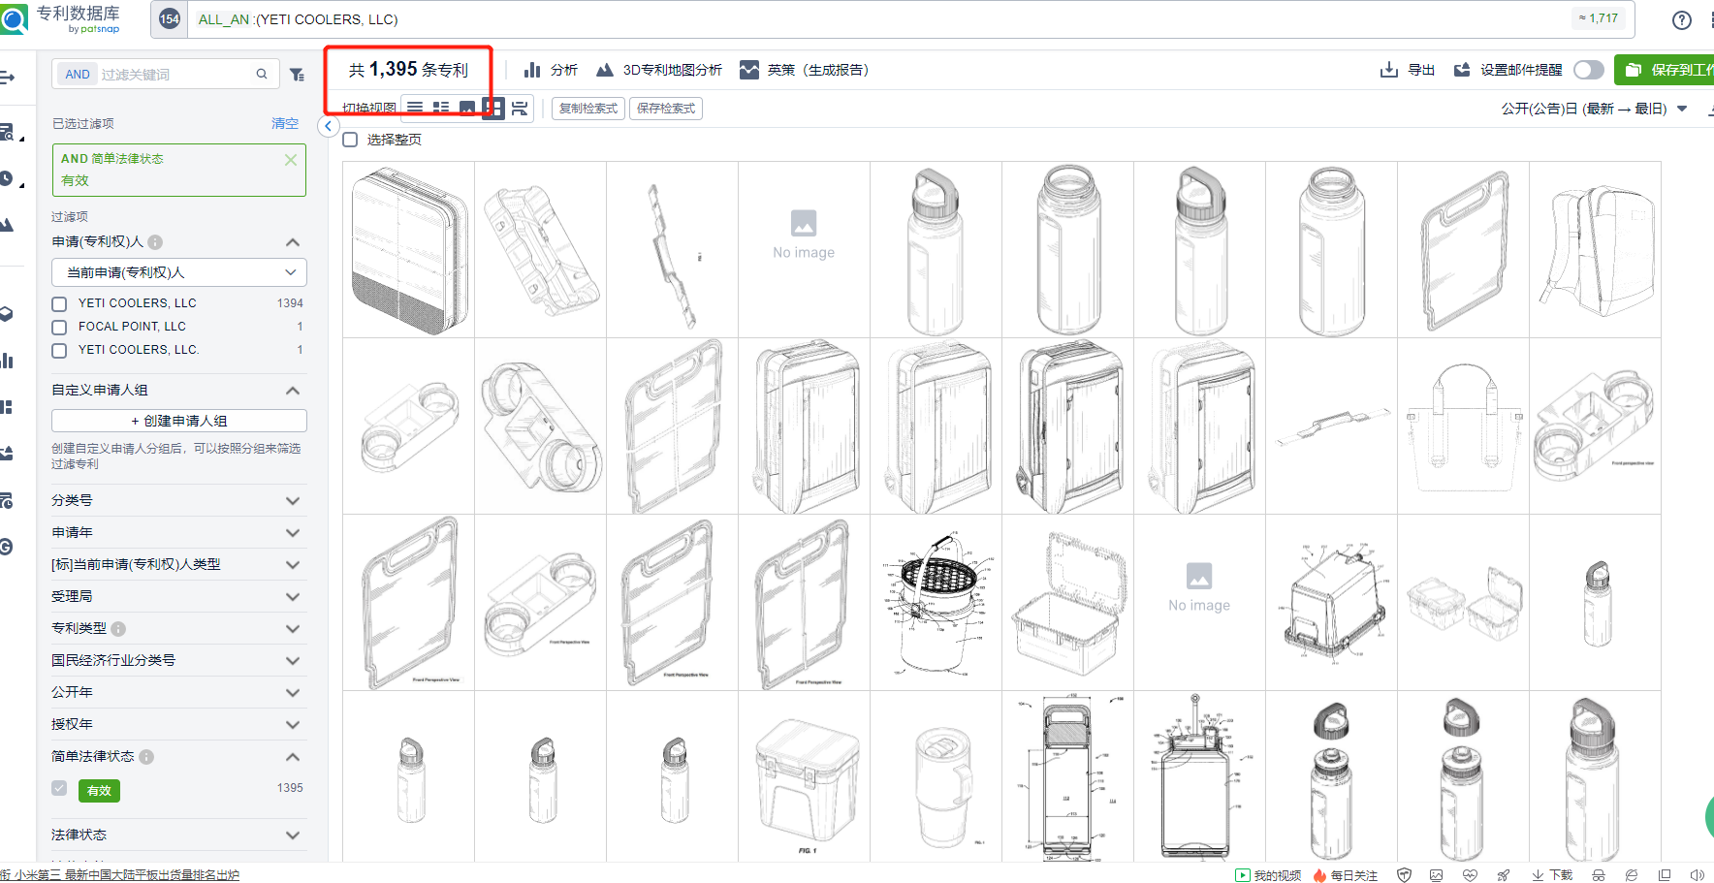Open the 当前申请(专利权)人 dropdown
This screenshot has width=1714, height=883.
[178, 272]
